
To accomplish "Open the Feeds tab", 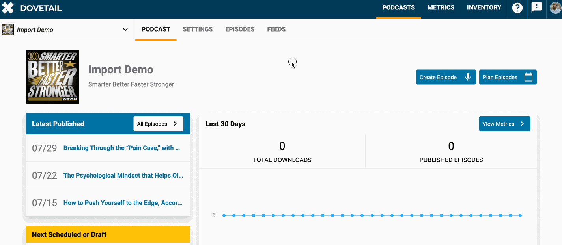I will 276,29.
